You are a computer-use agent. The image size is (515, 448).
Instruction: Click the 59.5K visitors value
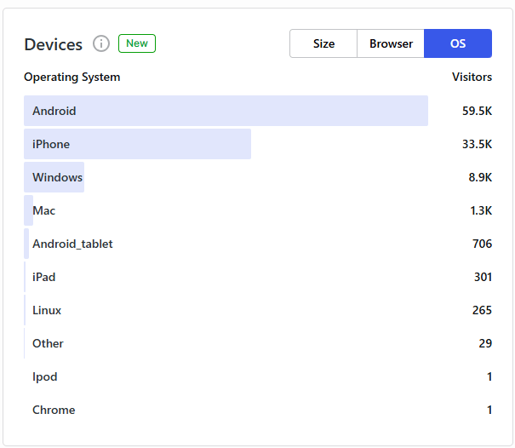click(x=477, y=111)
